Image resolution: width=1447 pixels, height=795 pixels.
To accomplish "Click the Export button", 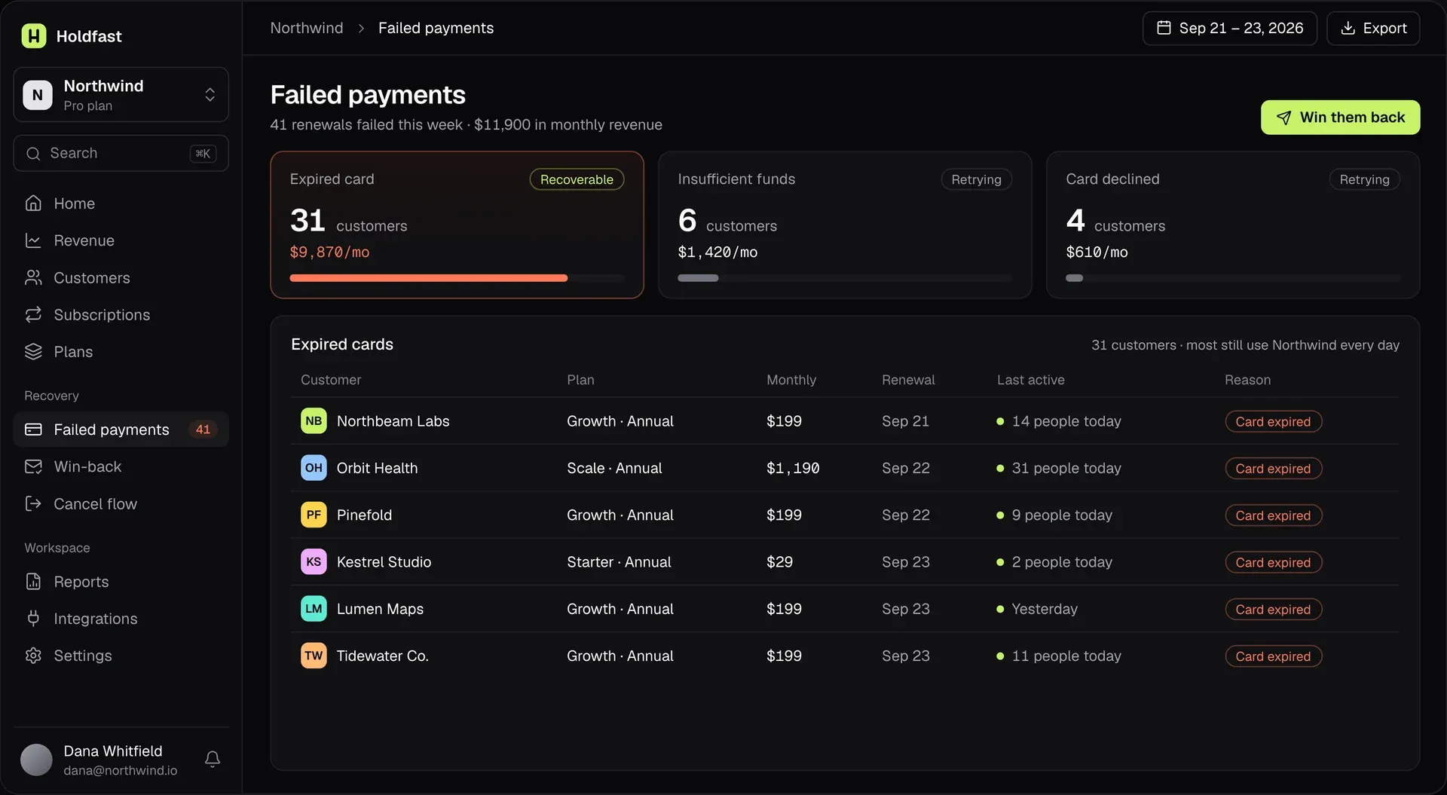I will [x=1373, y=28].
